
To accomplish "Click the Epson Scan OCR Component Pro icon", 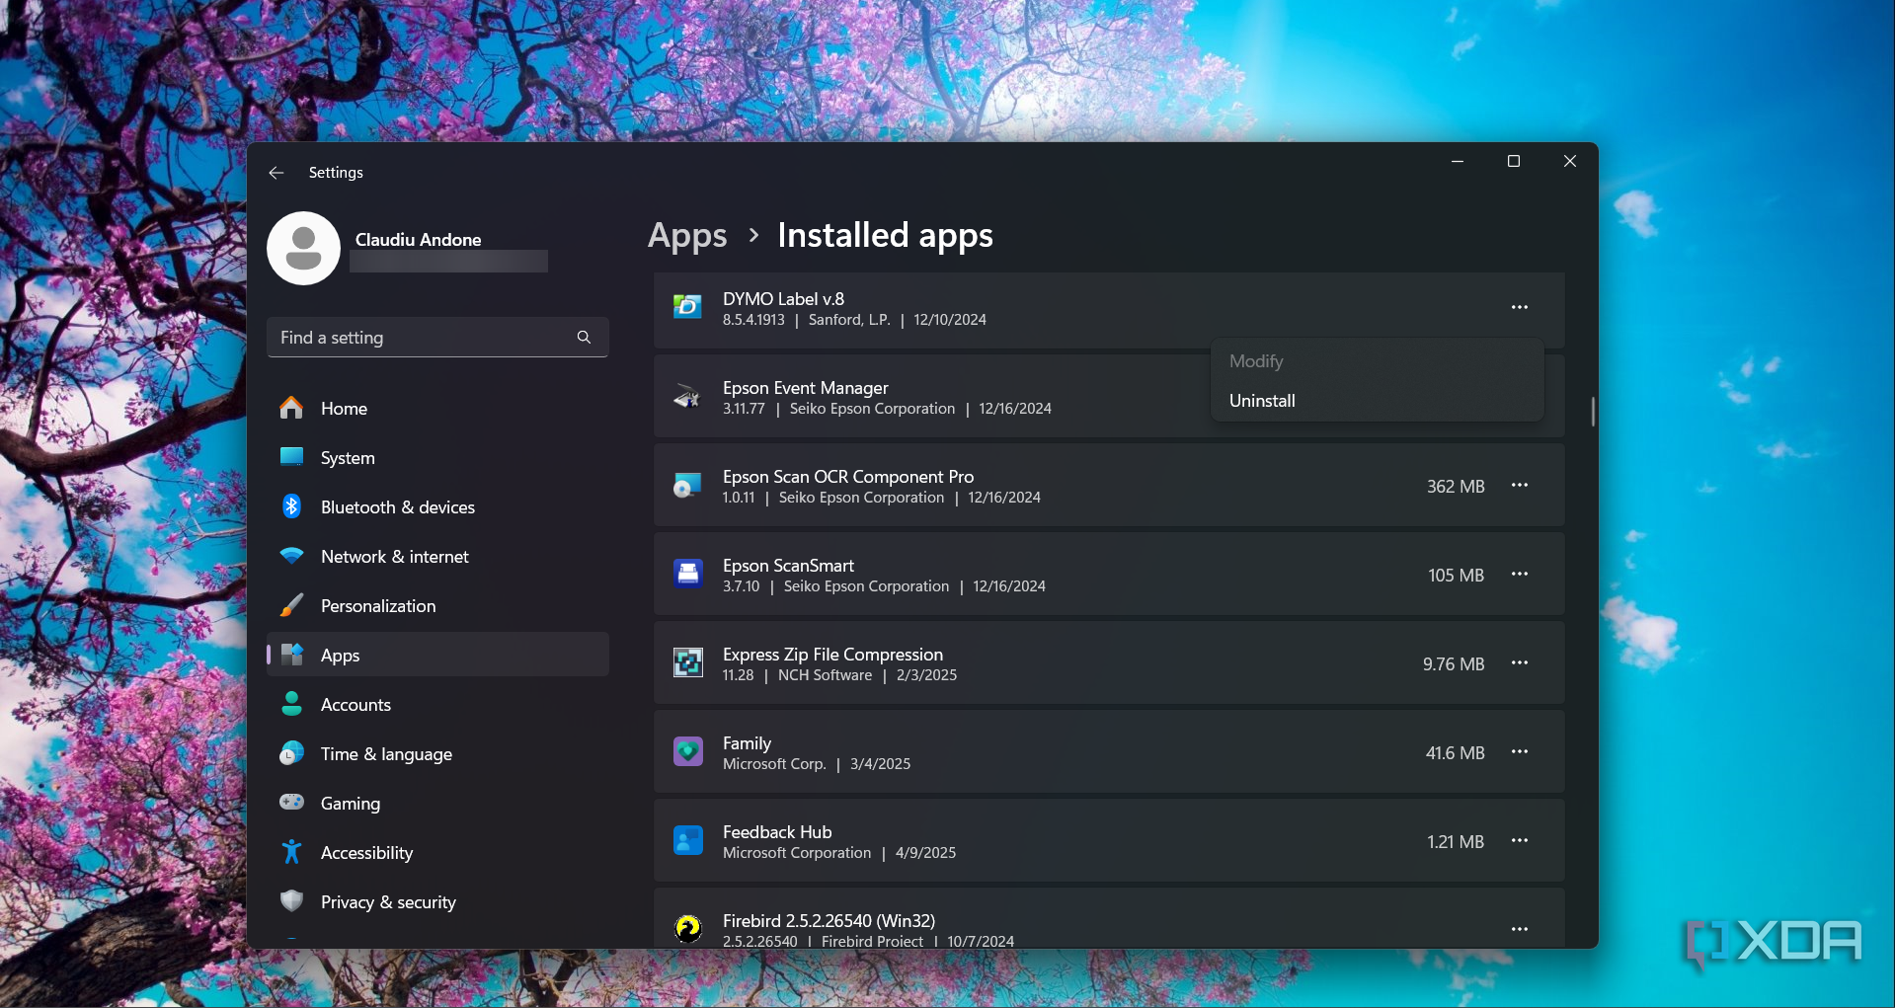I will click(x=687, y=486).
